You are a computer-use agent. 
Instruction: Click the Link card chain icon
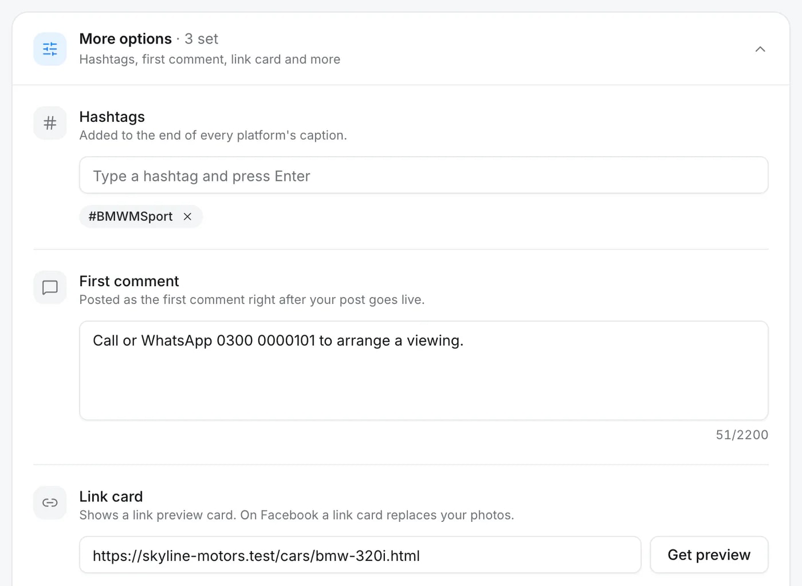[x=50, y=502]
